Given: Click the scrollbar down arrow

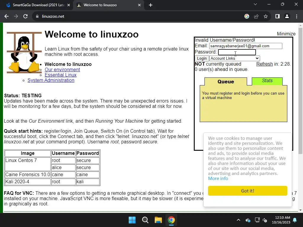Looking at the screenshot, I should click(x=300, y=210).
